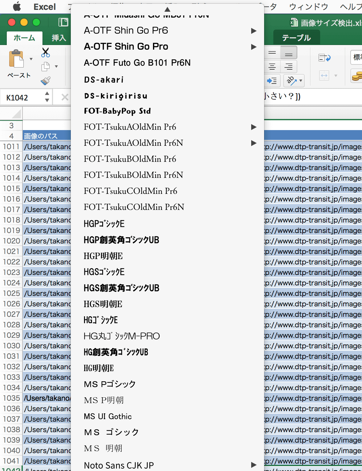Select row header 1035
The image size is (362, 471).
click(11, 398)
